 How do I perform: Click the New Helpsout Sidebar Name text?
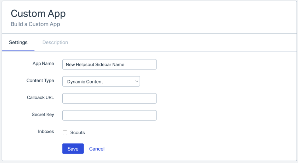95,65
